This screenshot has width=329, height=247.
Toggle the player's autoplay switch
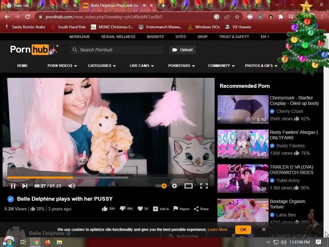point(161,186)
